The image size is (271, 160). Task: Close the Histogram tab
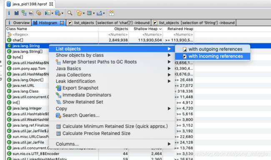62,22
